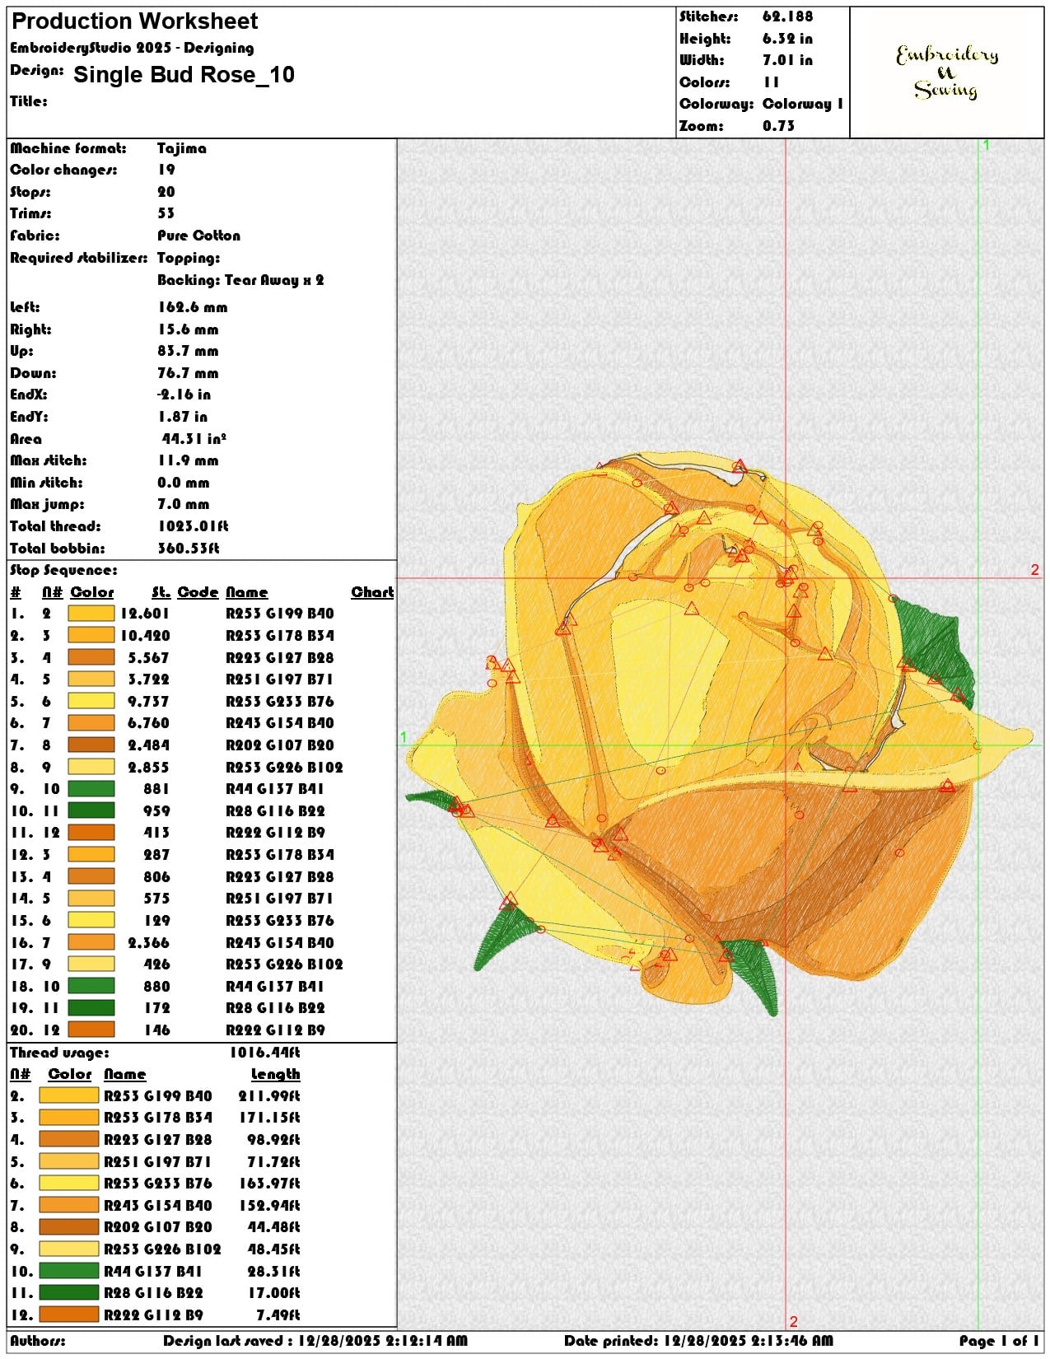This screenshot has width=1050, height=1359.
Task: Click stitch count '413' in stop 11
Action: 156,833
